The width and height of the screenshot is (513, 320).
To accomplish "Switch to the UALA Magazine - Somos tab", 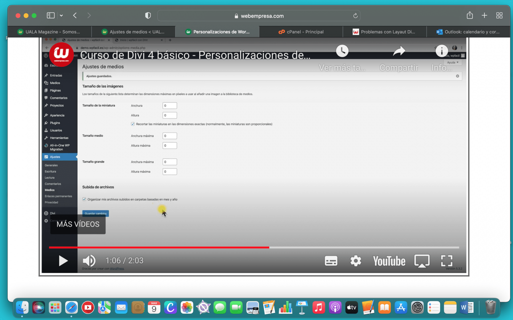I will pyautogui.click(x=50, y=32).
